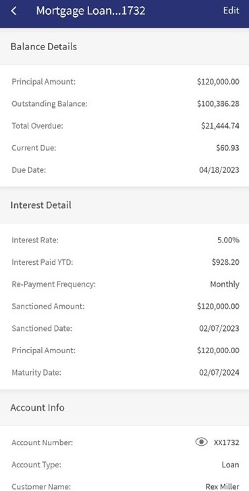Select the Balance Details section header
The width and height of the screenshot is (249, 491).
pos(43,47)
